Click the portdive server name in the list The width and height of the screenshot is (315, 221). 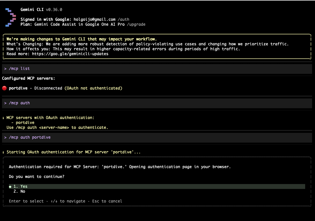pyautogui.click(x=18, y=88)
